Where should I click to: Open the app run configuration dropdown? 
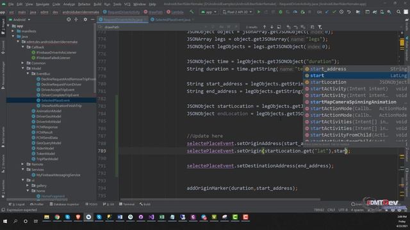tap(209, 12)
